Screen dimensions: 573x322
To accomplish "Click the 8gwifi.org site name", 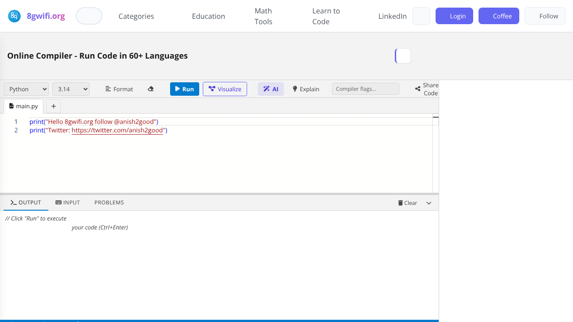I will point(46,16).
